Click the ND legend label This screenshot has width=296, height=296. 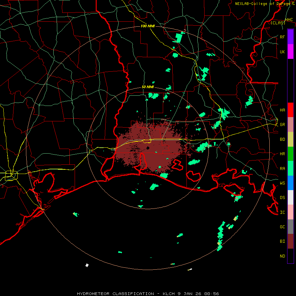(x=282, y=256)
